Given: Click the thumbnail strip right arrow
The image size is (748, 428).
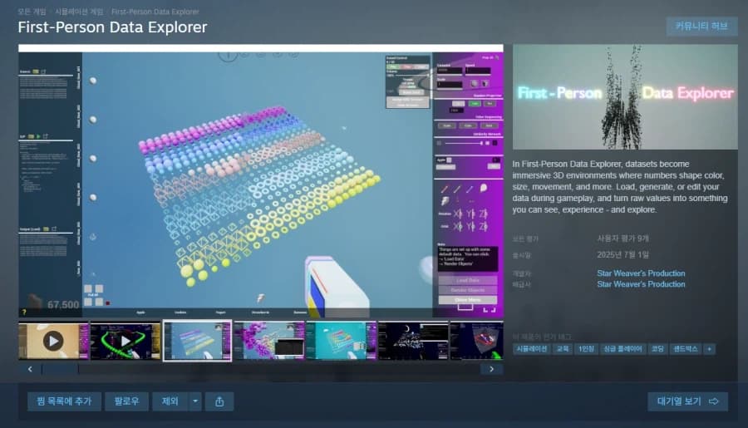Looking at the screenshot, I should [x=491, y=369].
